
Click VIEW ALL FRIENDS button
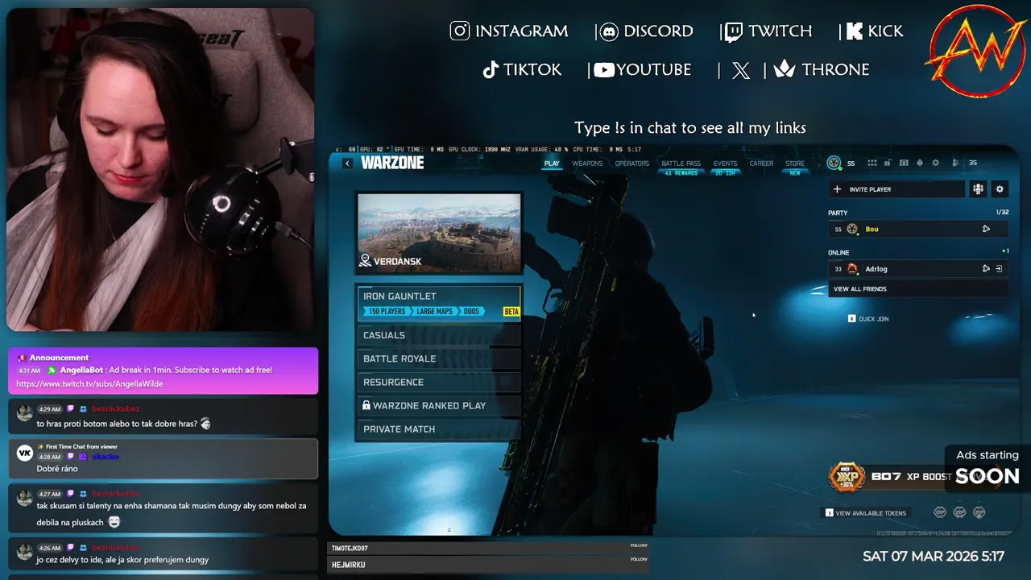(x=918, y=288)
